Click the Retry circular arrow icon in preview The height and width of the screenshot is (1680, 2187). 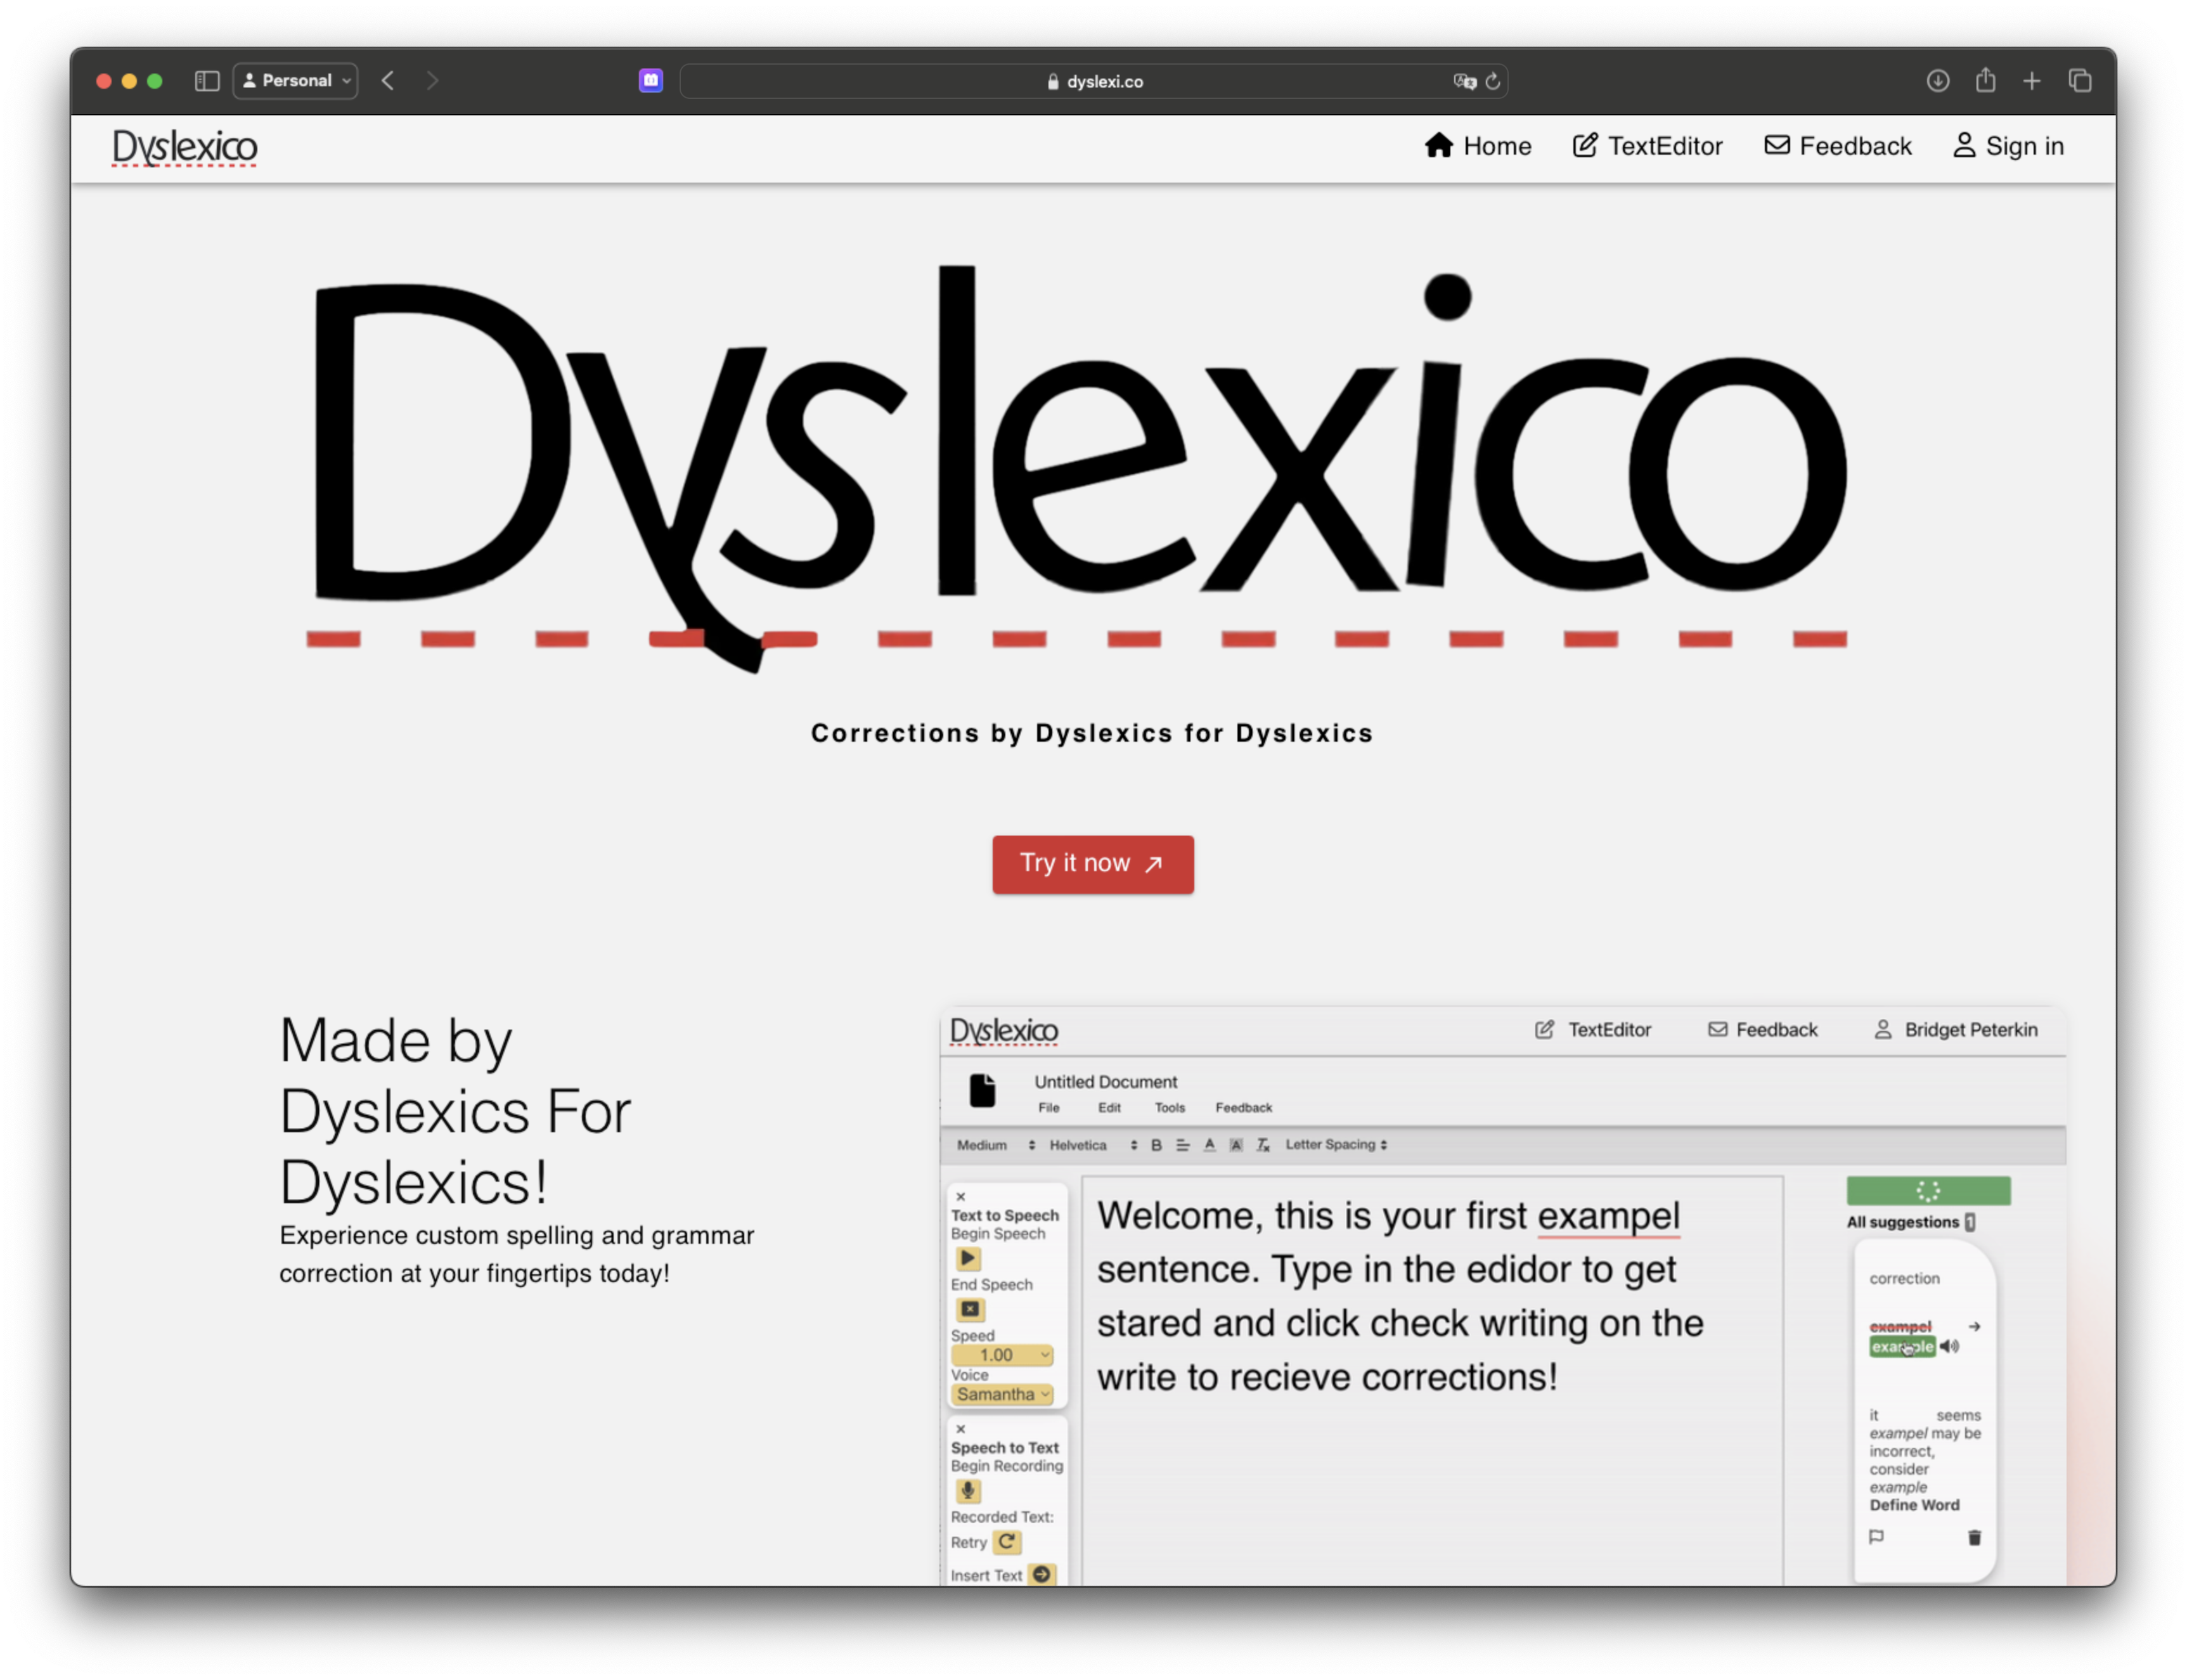1007,1542
